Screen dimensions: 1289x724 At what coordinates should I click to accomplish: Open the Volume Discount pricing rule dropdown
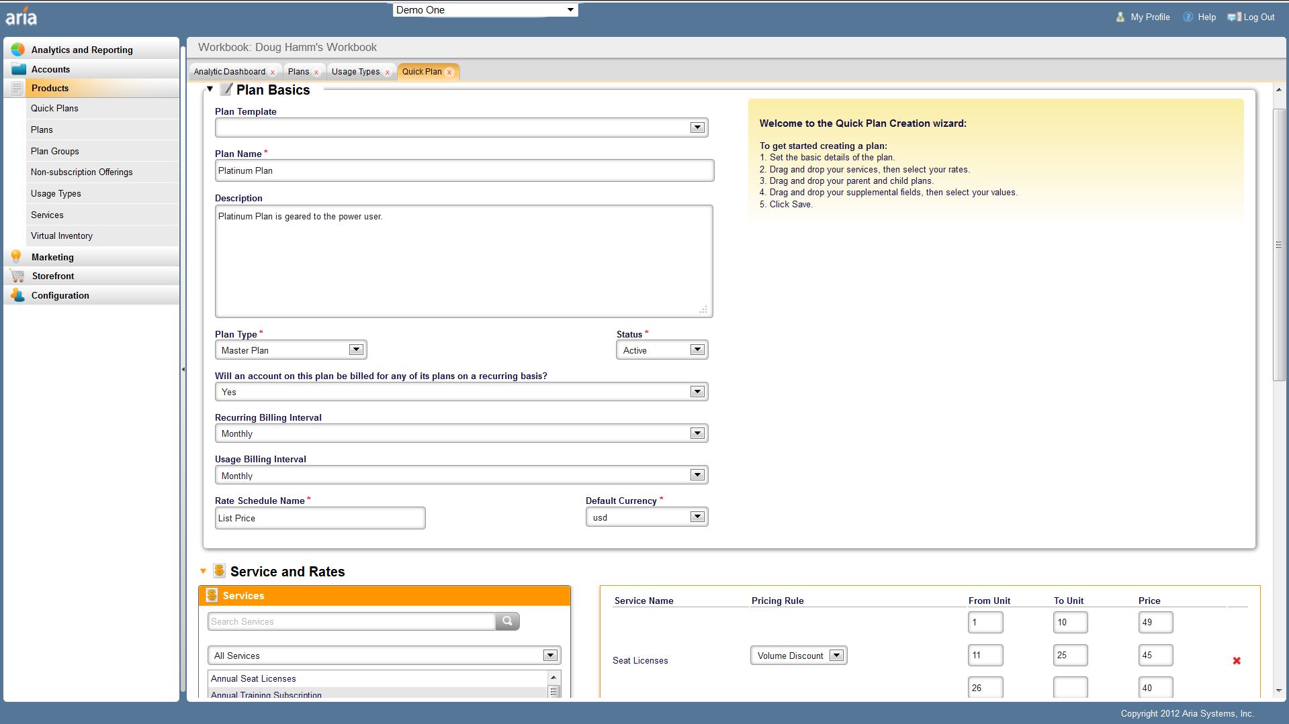[x=836, y=656]
